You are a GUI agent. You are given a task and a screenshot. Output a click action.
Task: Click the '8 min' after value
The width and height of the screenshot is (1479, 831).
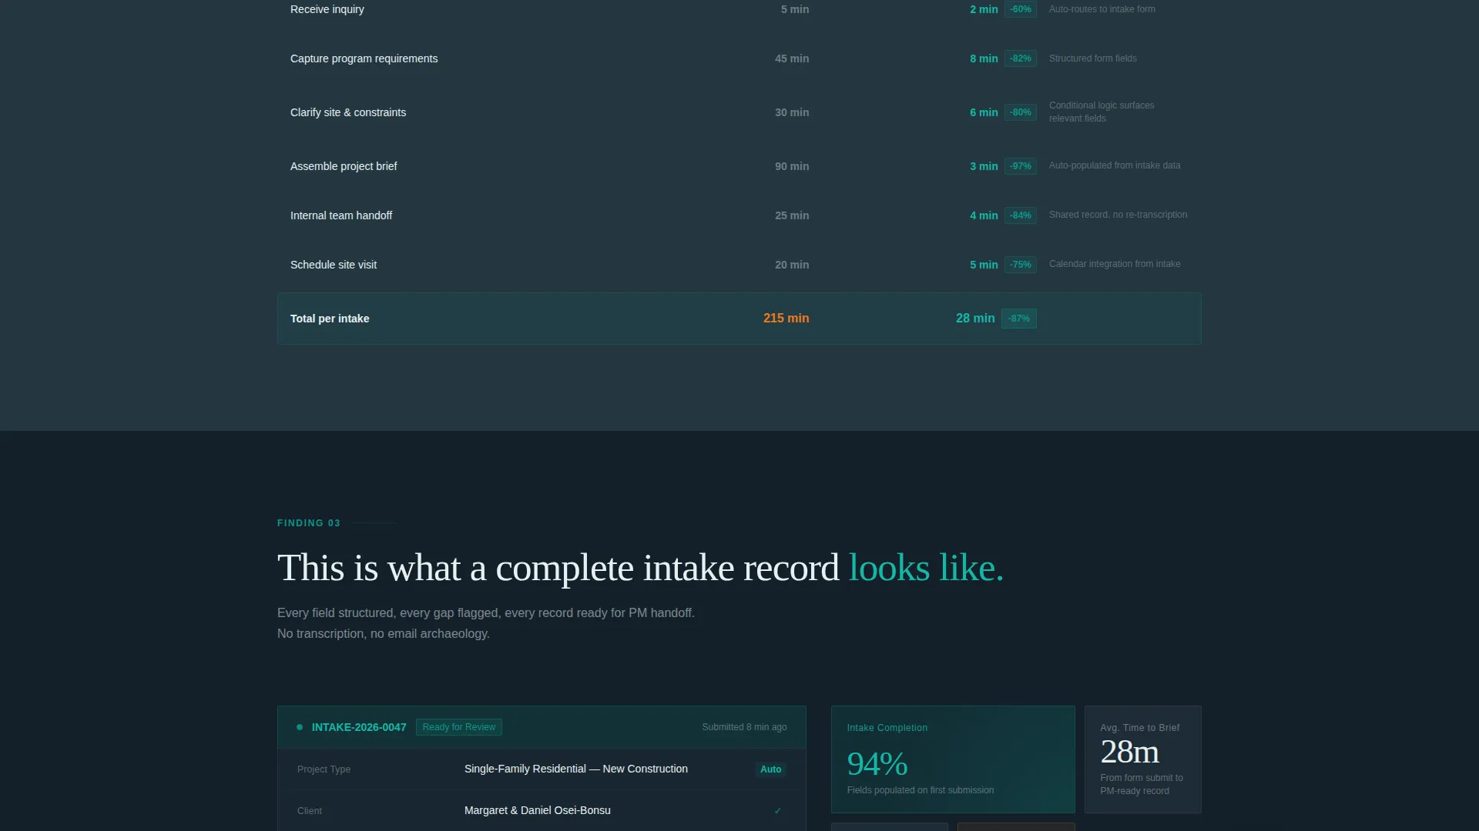coord(984,58)
